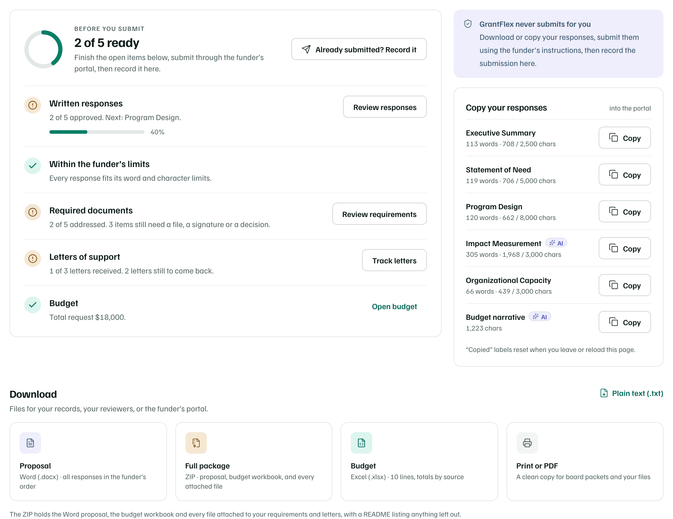Click the warning icon next to Required documents
Viewport: 673px width, 519px height.
click(x=33, y=212)
